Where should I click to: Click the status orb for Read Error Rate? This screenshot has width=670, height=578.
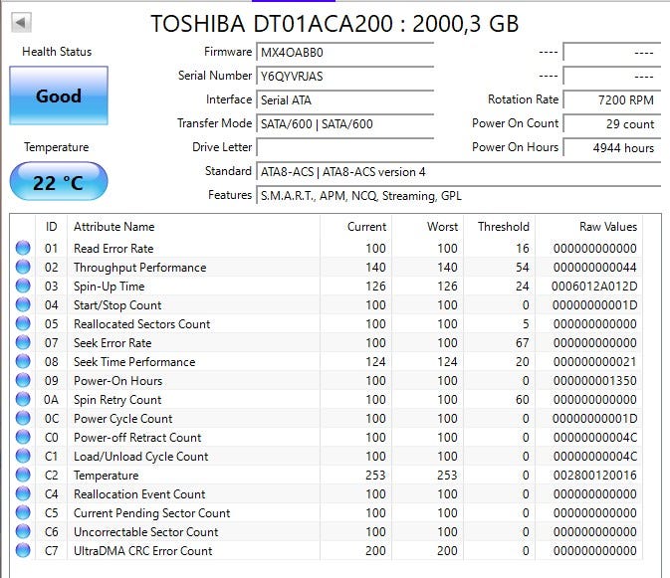[x=23, y=248]
